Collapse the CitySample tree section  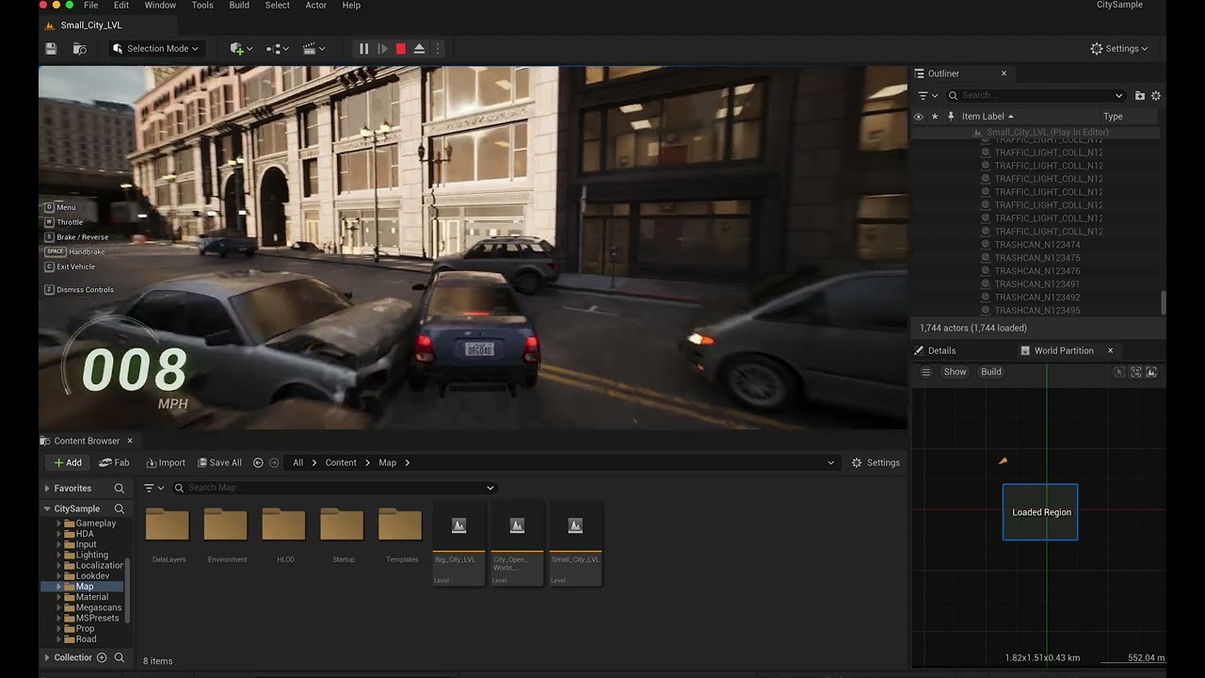click(x=47, y=508)
